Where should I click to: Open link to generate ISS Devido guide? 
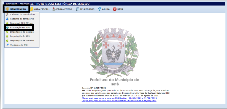pos(119,98)
